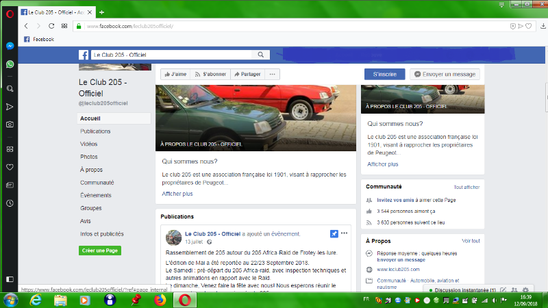Open the snapshot camera tool in sidebar

coord(10,125)
